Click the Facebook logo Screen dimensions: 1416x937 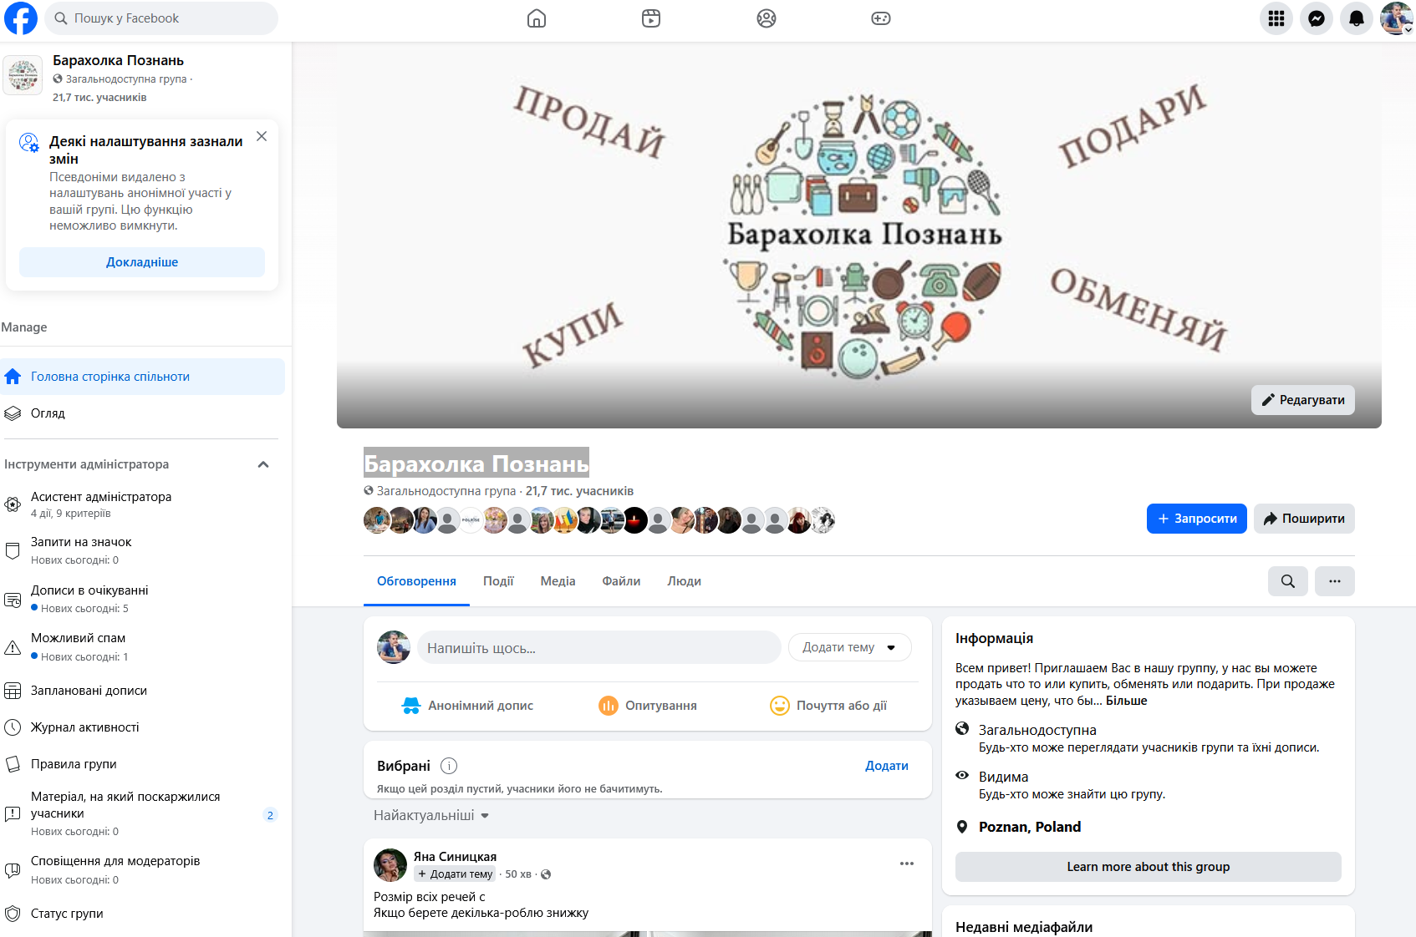tap(20, 18)
